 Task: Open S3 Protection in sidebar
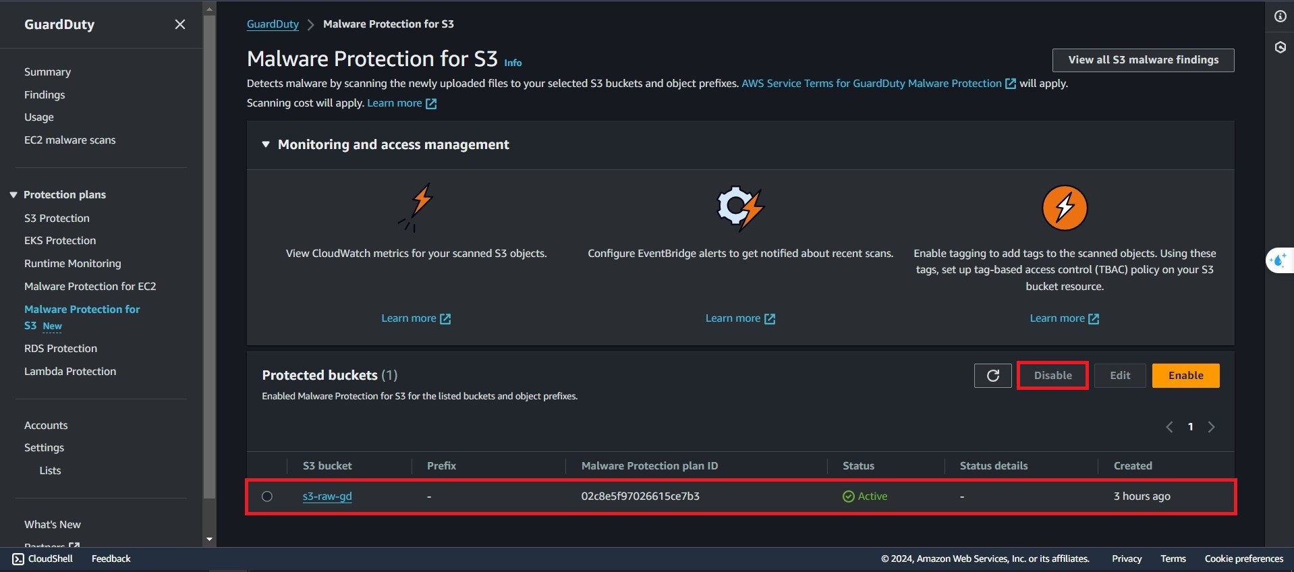coord(57,218)
